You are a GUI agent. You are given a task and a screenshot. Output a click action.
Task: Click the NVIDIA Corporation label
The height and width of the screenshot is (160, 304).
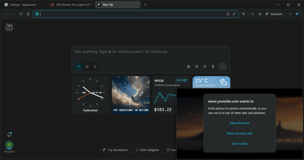click(167, 85)
